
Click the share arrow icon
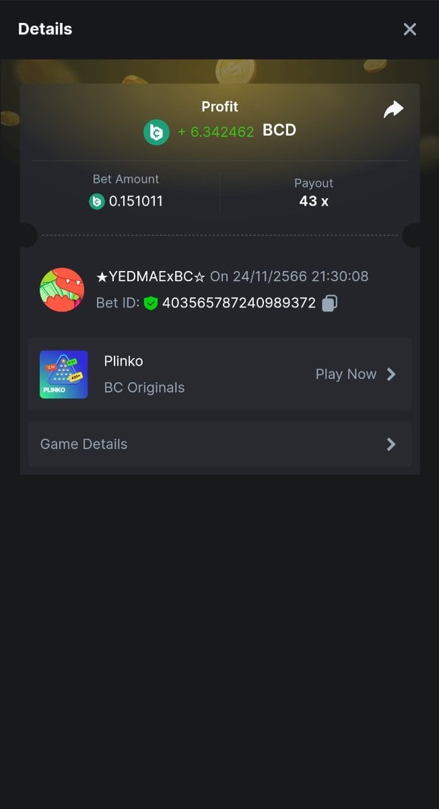[393, 110]
